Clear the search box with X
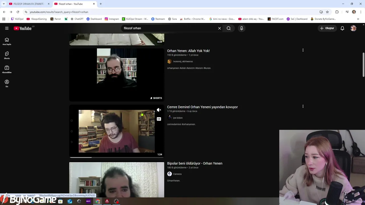The height and width of the screenshot is (205, 365). point(220,28)
